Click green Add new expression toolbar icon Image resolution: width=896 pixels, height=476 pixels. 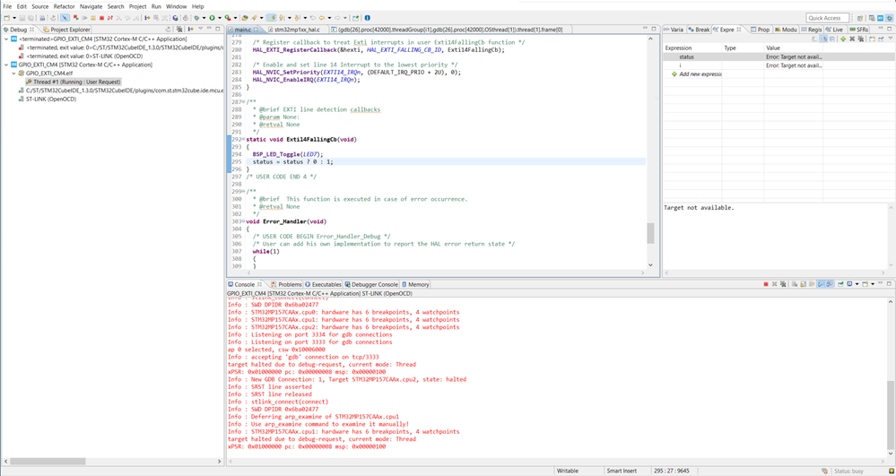click(843, 39)
